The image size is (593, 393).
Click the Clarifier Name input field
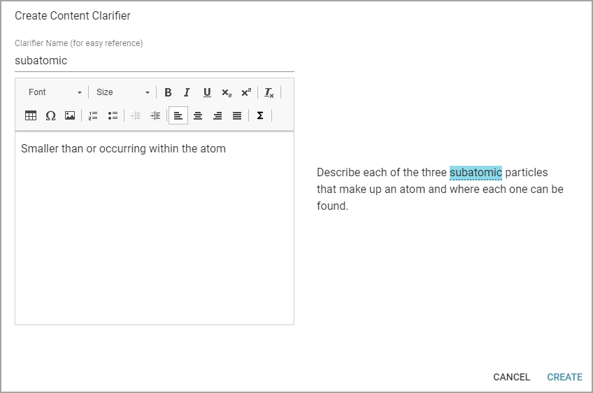click(155, 61)
